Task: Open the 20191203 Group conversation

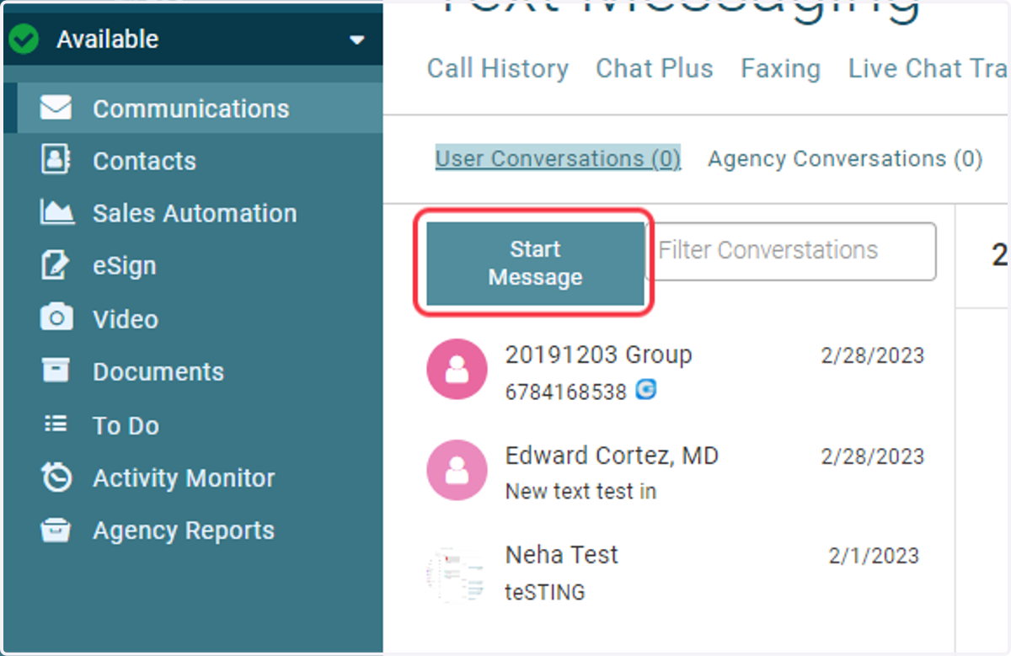Action: point(675,371)
